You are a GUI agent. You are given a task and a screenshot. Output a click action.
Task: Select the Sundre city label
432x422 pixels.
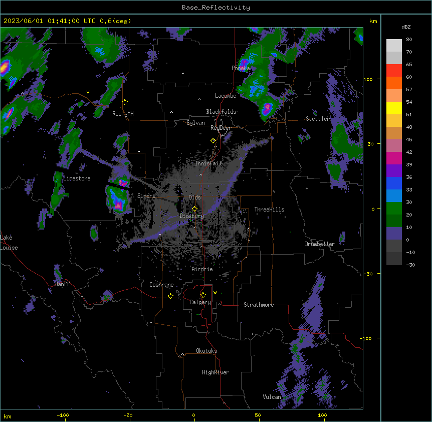pyautogui.click(x=146, y=196)
